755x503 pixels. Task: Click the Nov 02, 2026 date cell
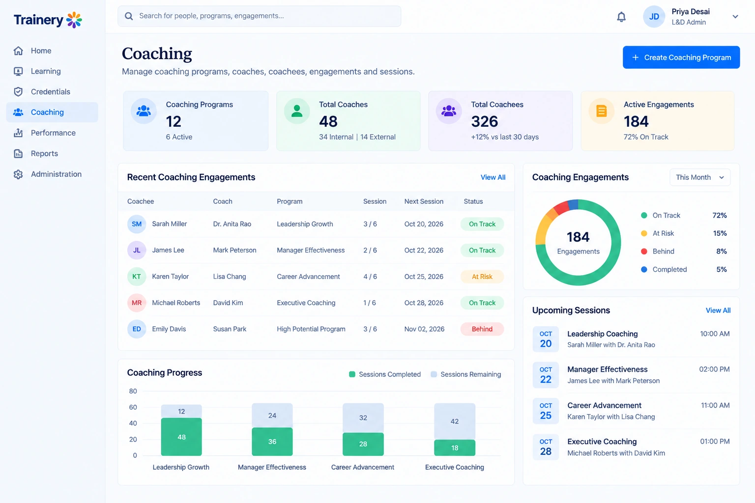(424, 329)
